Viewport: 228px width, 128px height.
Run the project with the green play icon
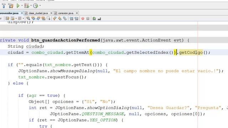coord(18,6)
